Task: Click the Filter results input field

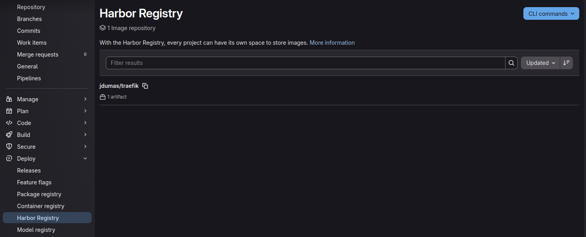Action: point(305,63)
